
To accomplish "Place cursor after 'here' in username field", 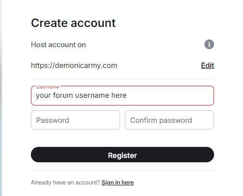I will click(127, 95).
